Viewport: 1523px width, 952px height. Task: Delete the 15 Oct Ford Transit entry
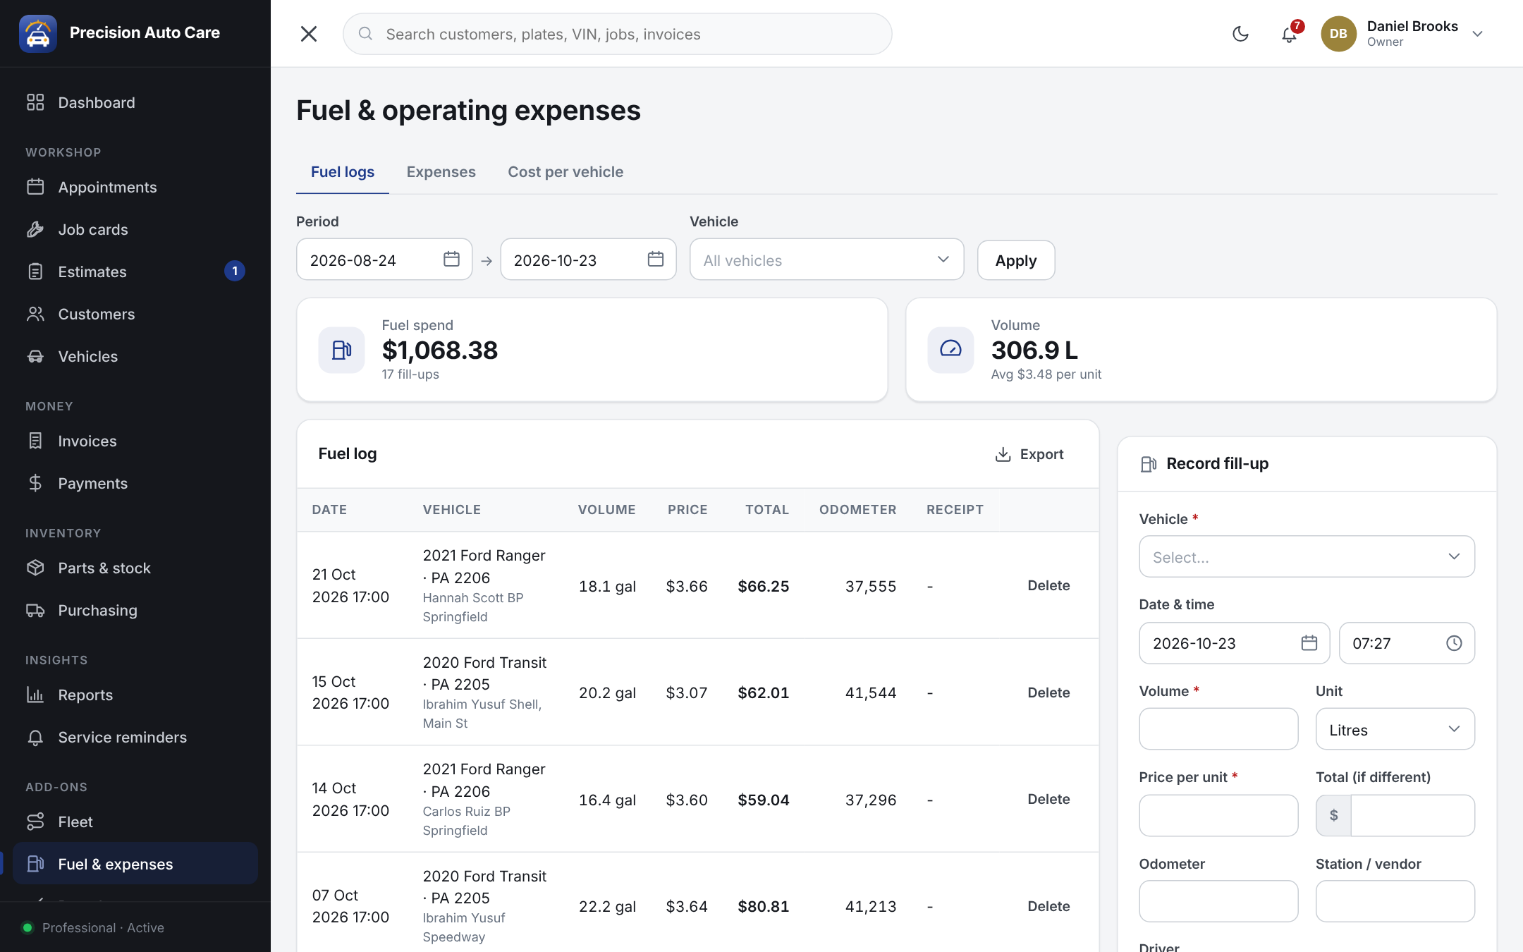click(1048, 692)
